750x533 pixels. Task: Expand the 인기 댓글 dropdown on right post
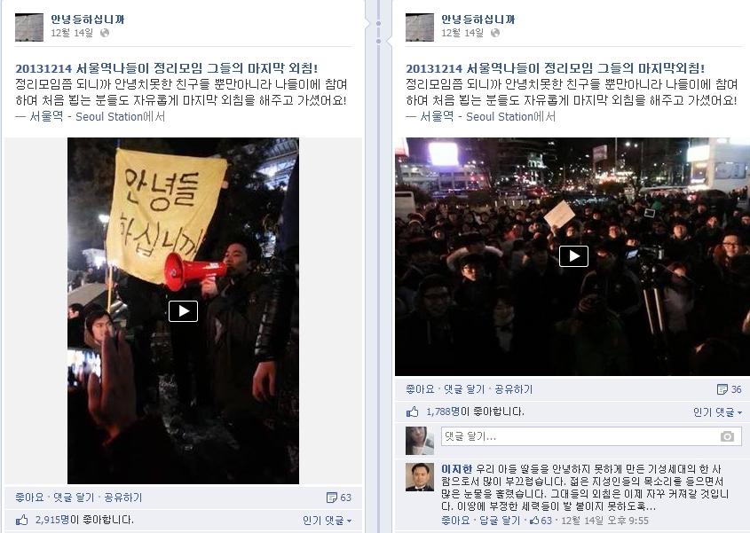click(x=717, y=412)
